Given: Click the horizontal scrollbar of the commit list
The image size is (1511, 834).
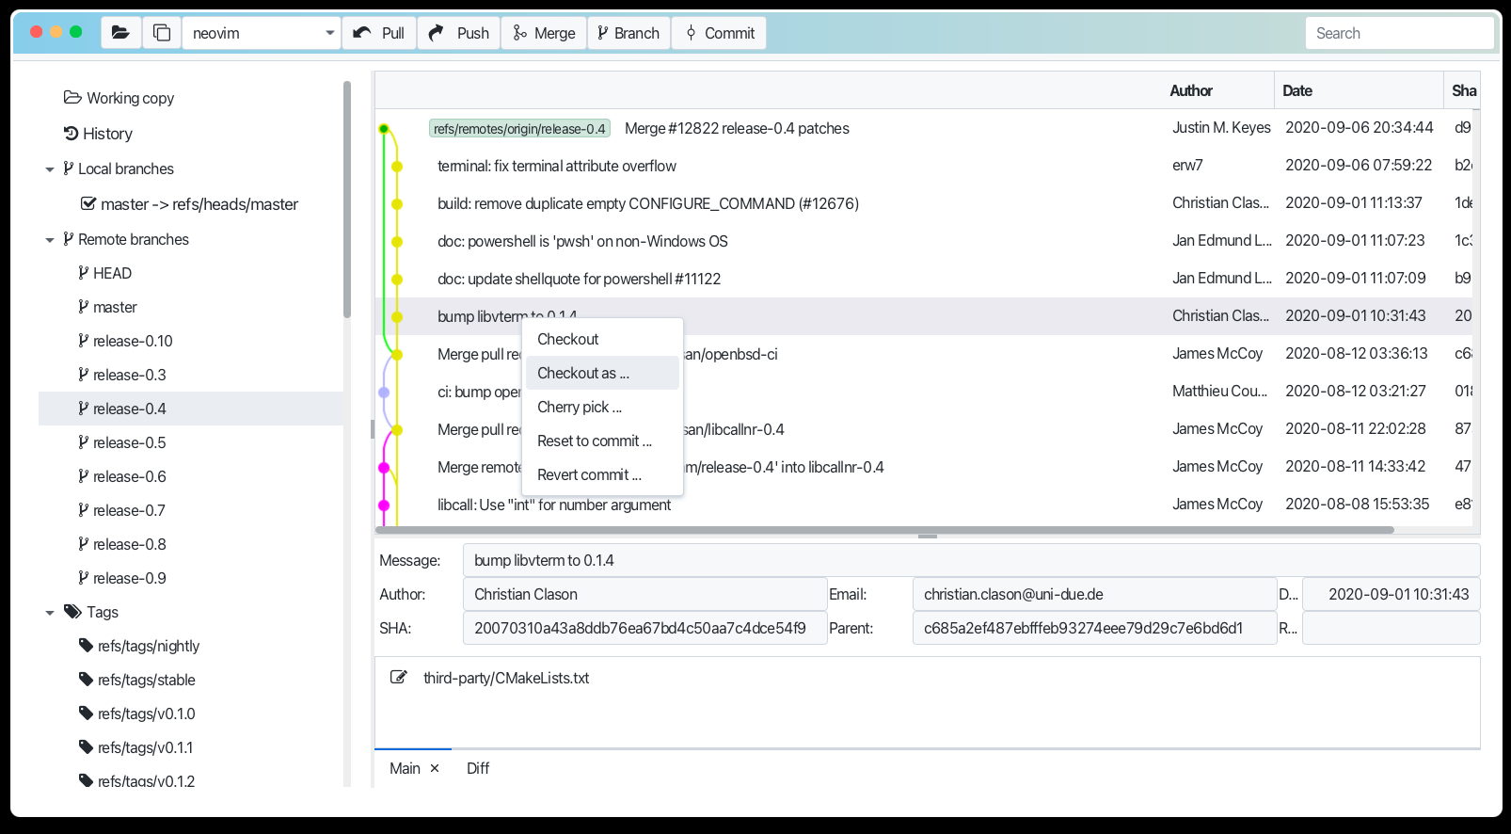Looking at the screenshot, I should [x=884, y=530].
